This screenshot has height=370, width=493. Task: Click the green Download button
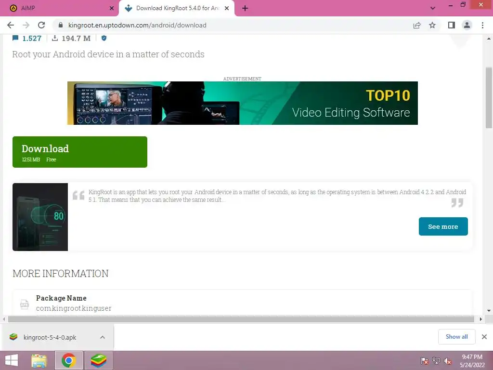(80, 152)
